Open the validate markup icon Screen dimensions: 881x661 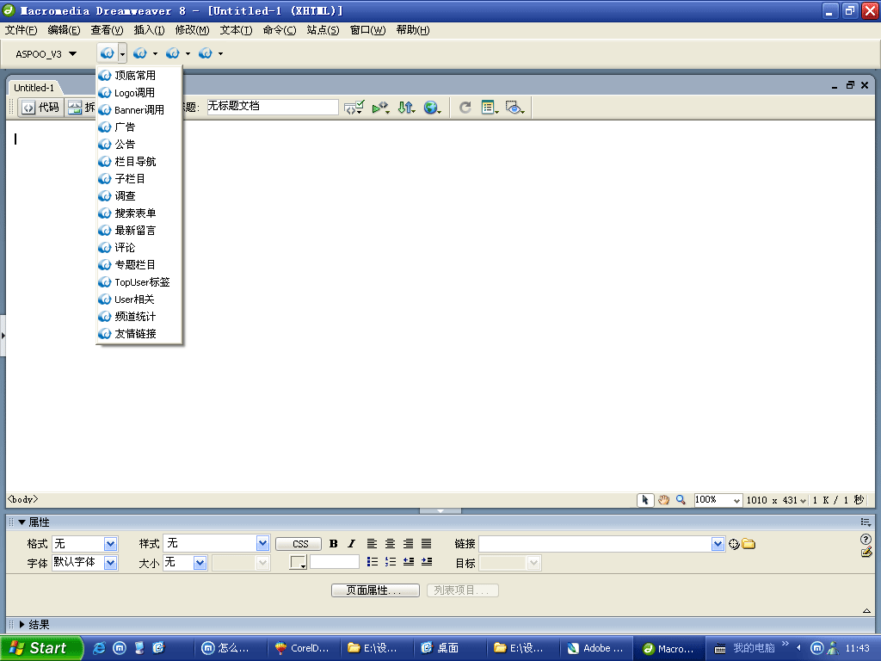pos(381,108)
